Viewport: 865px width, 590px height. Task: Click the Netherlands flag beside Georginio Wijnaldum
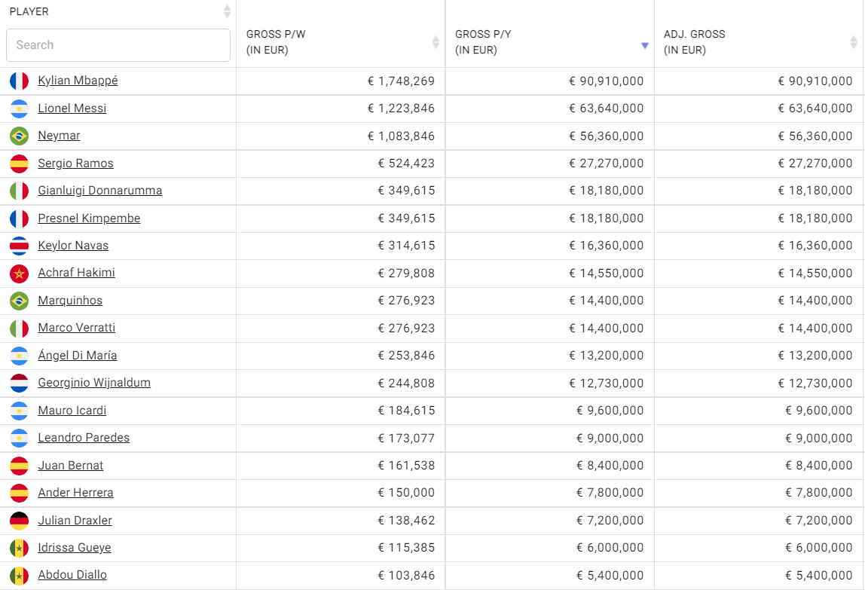tap(20, 383)
